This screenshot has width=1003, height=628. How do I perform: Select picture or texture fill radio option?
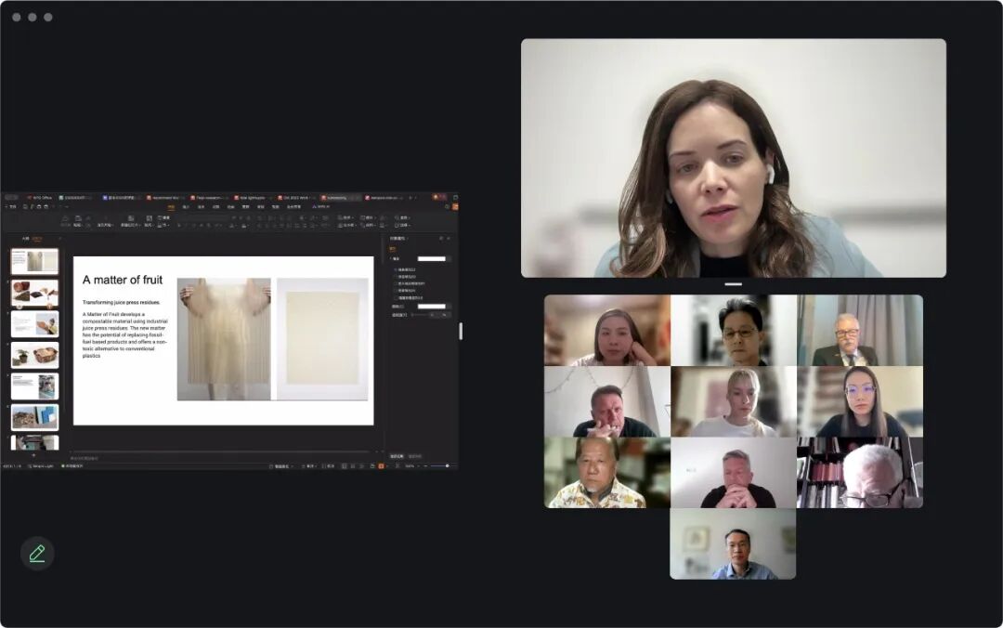396,283
